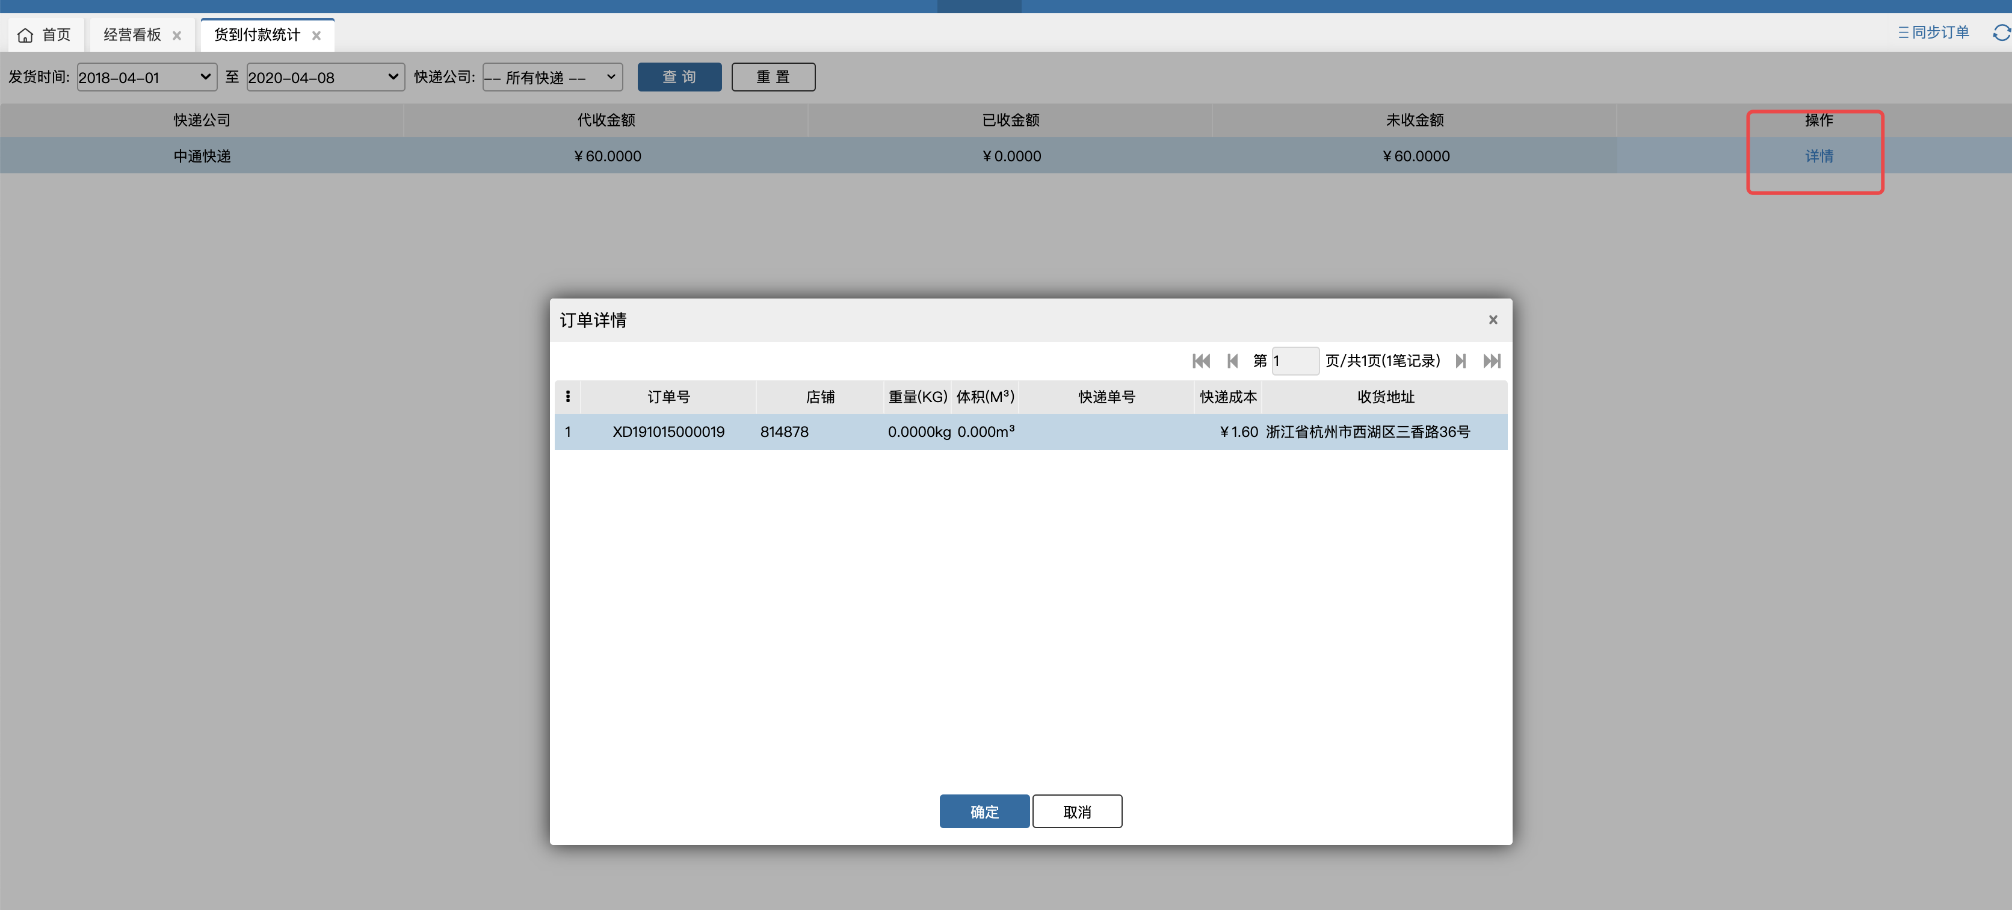Click 快递公司 column header in main table
The width and height of the screenshot is (2012, 910).
click(202, 120)
